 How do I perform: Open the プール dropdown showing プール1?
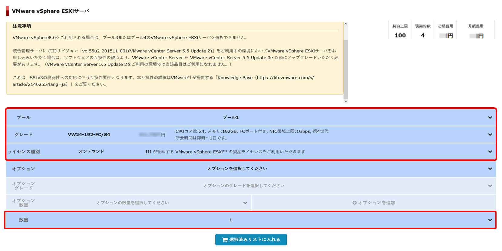click(251, 117)
